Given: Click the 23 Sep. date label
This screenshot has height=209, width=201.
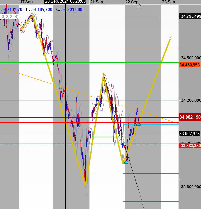Looking at the screenshot, I should pyautogui.click(x=169, y=2).
